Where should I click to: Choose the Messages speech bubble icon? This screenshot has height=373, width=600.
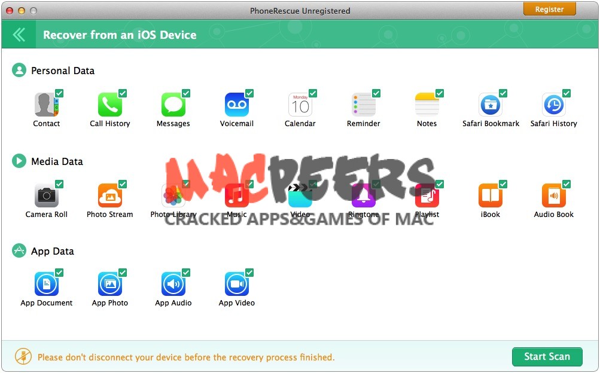coord(173,105)
